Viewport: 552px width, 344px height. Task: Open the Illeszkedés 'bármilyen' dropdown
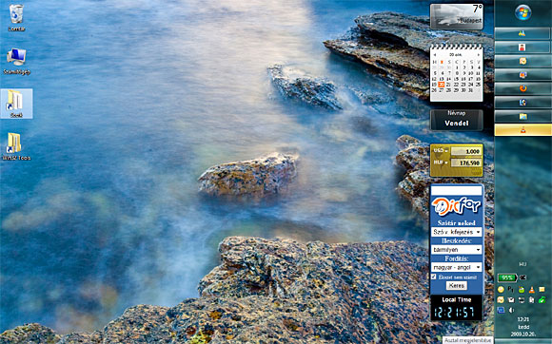point(457,250)
